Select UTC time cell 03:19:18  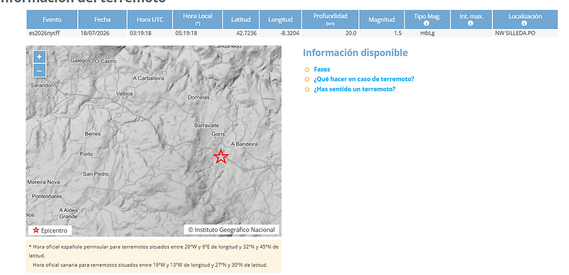tap(150, 33)
